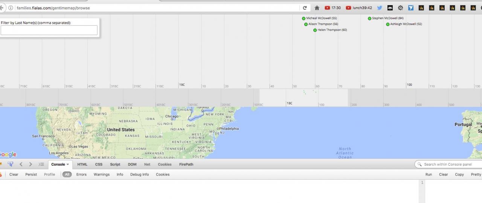Open the YouTube 17:30 bookmark
Screen dimensions: 482x203
(333, 8)
